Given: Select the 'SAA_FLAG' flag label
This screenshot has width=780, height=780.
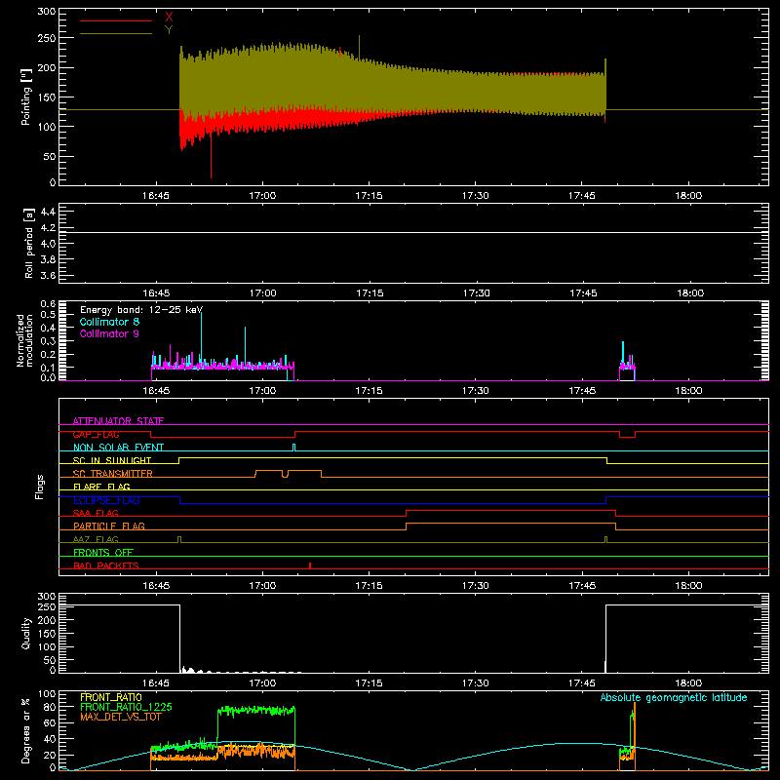Looking at the screenshot, I should 96,513.
